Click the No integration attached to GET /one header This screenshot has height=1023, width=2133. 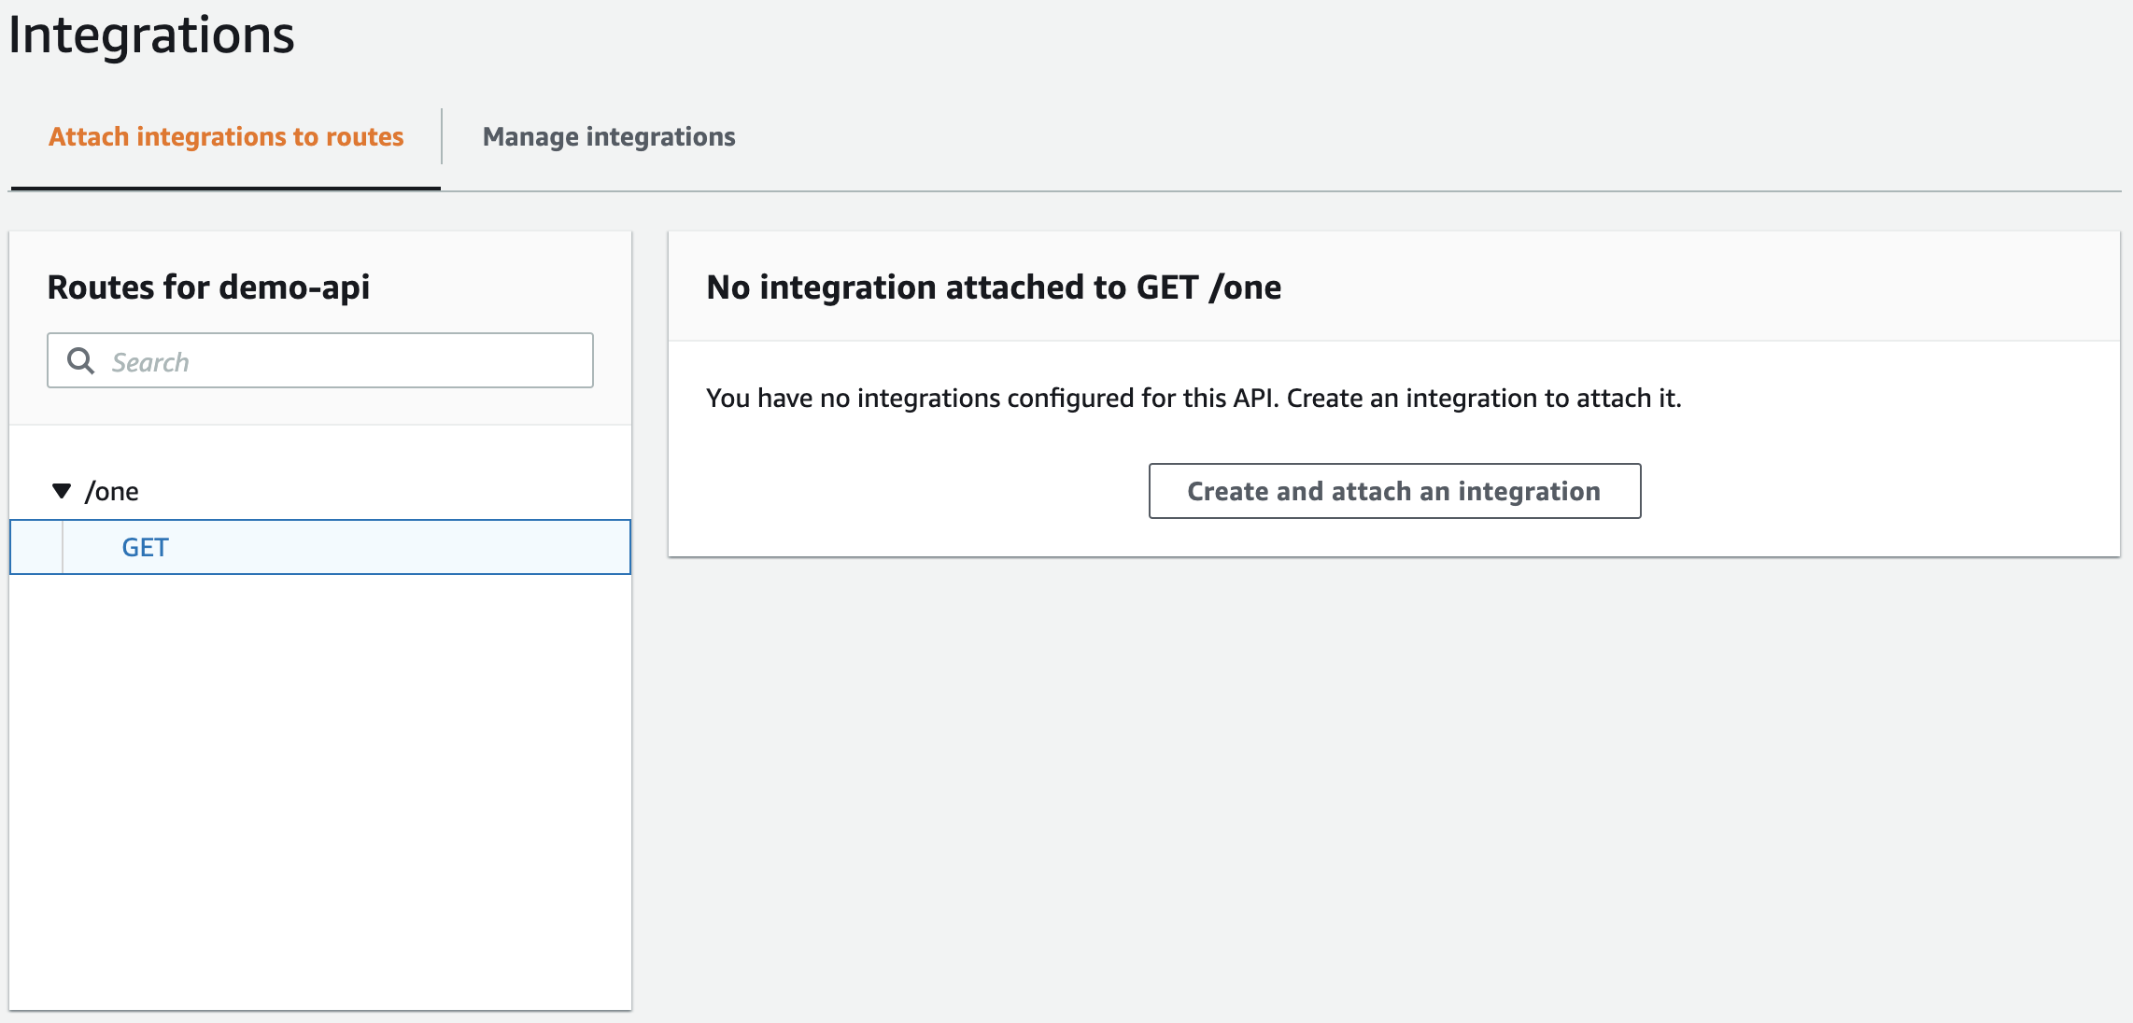coord(994,287)
